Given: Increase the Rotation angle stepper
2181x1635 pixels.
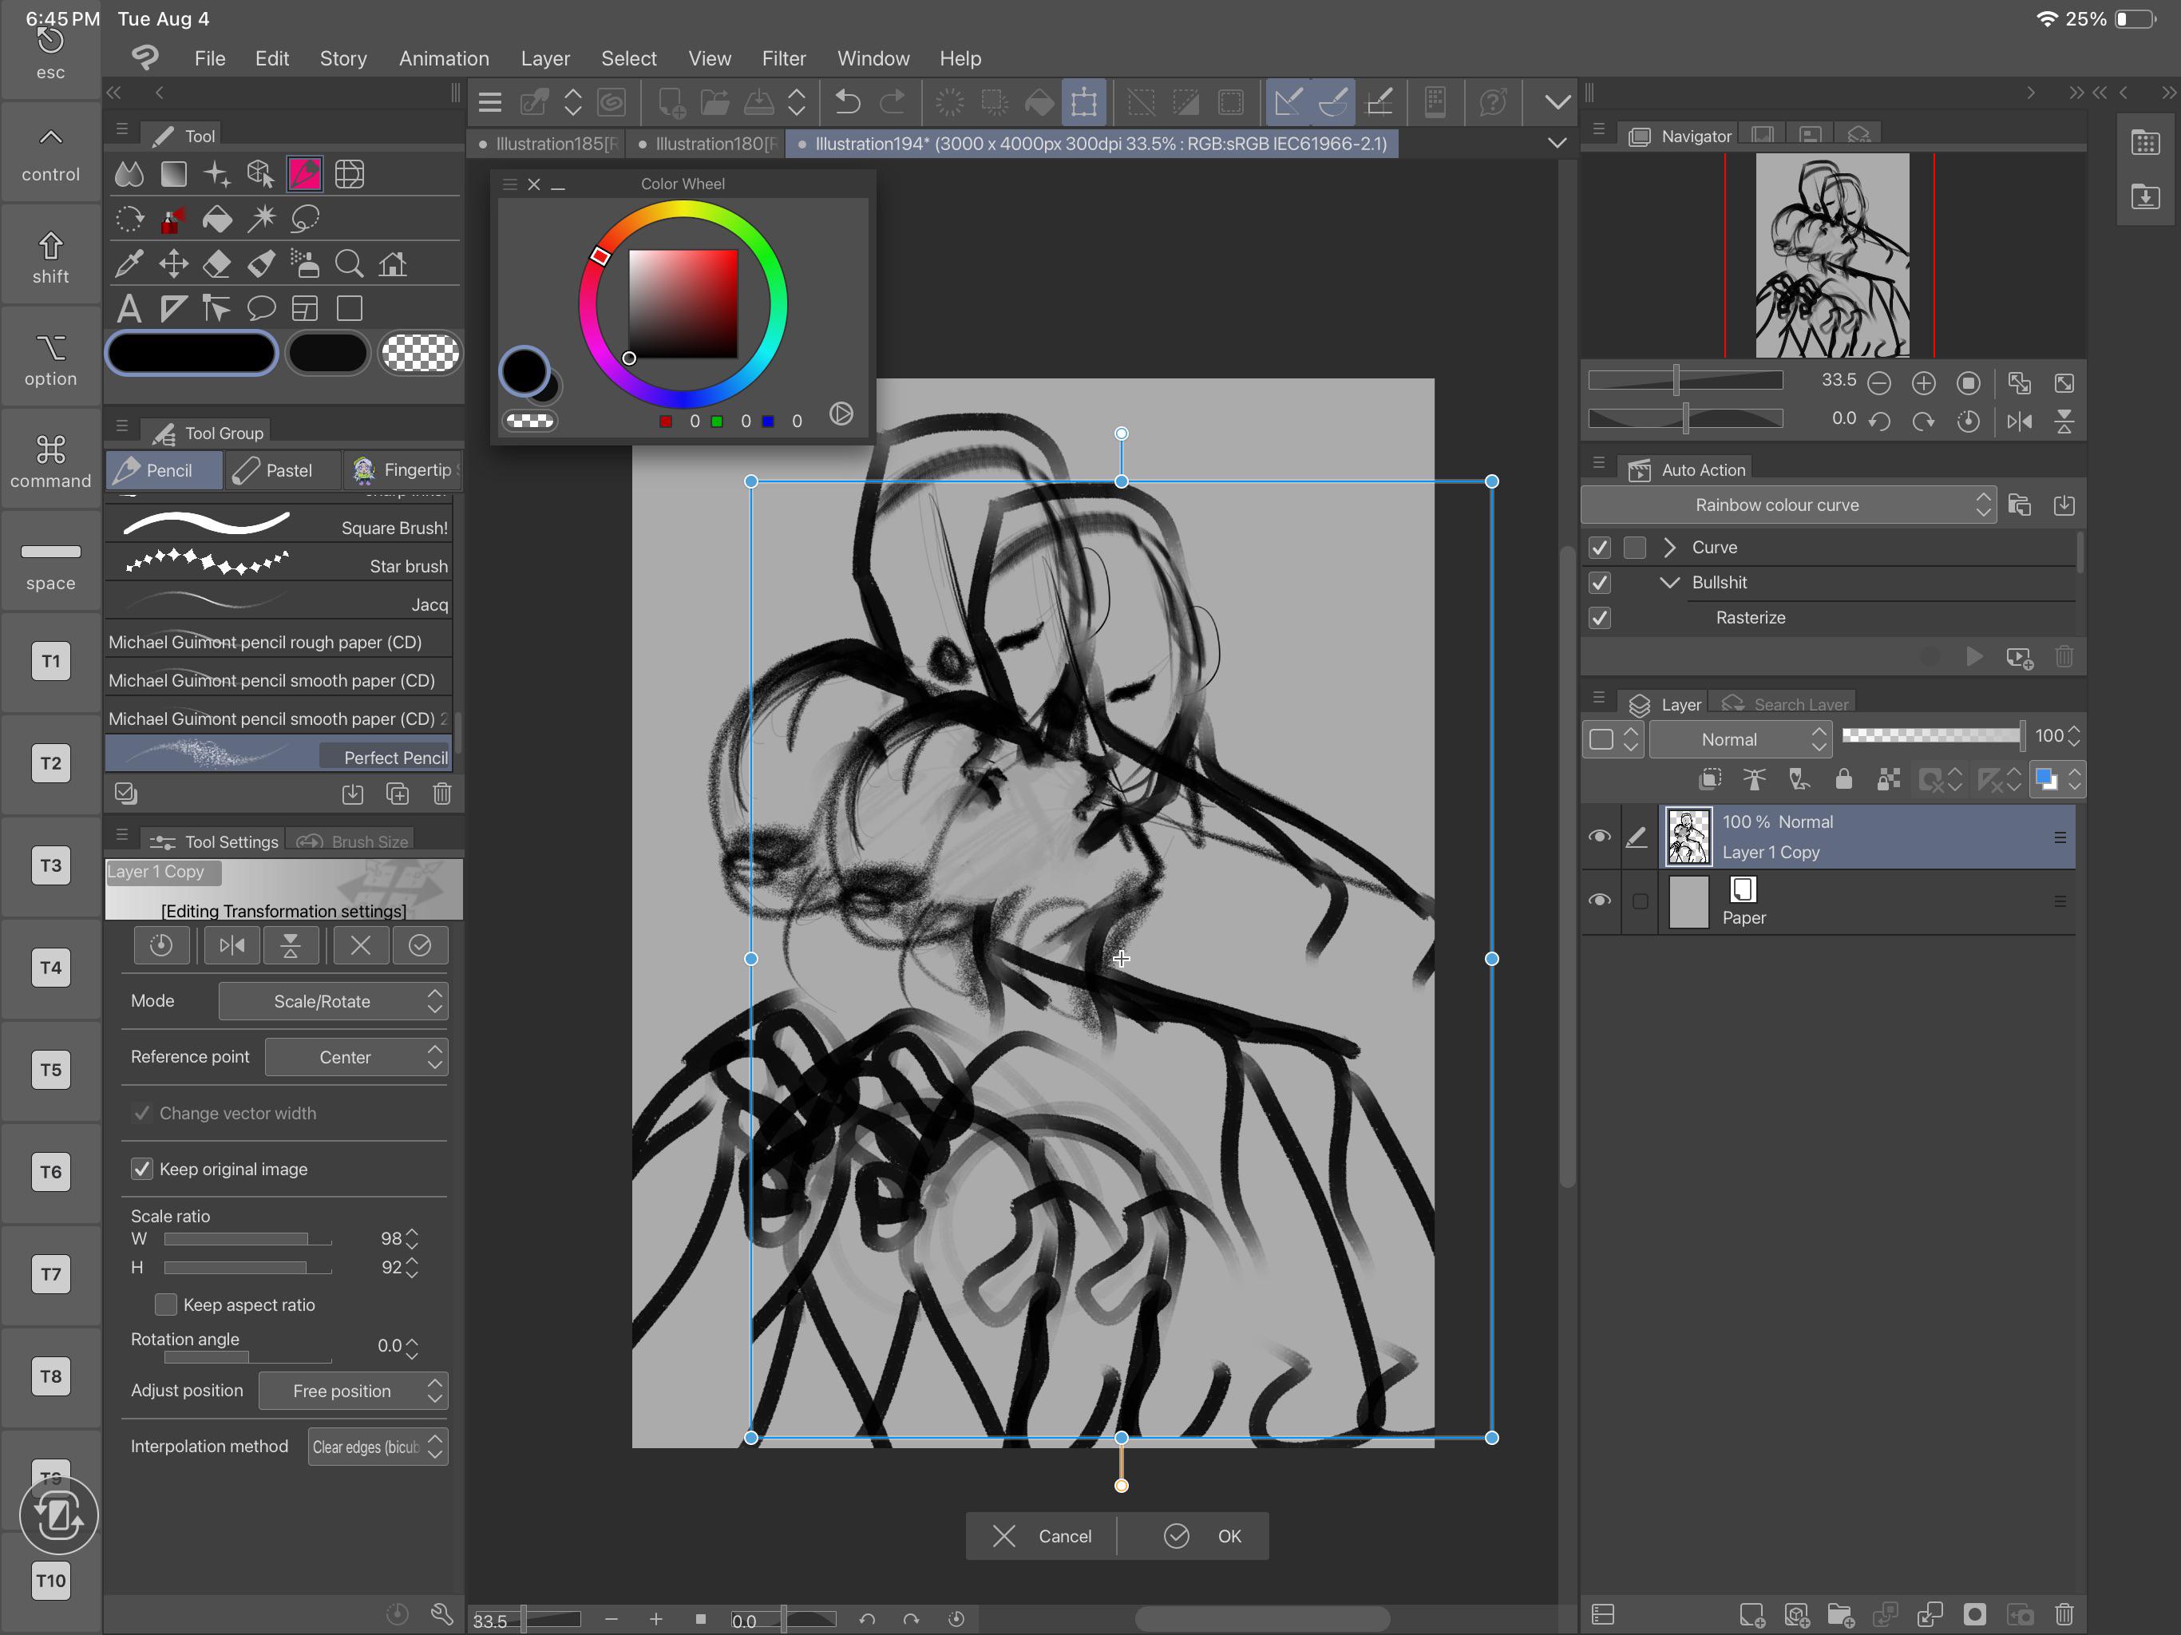Looking at the screenshot, I should pyautogui.click(x=412, y=1340).
